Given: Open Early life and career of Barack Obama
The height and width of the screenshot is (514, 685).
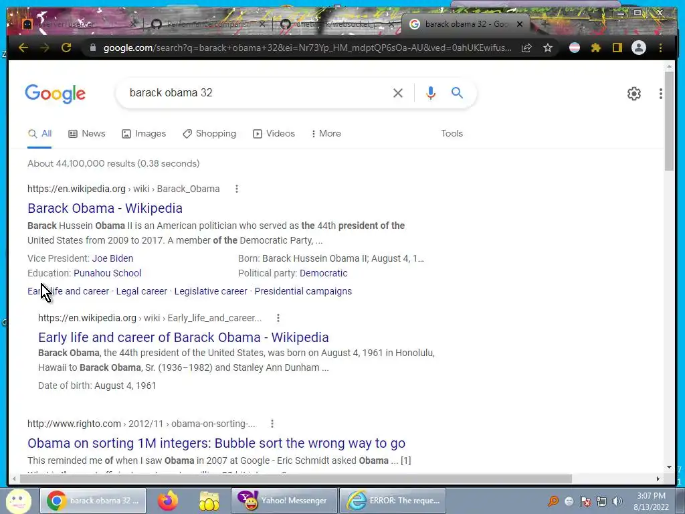Looking at the screenshot, I should [x=183, y=337].
